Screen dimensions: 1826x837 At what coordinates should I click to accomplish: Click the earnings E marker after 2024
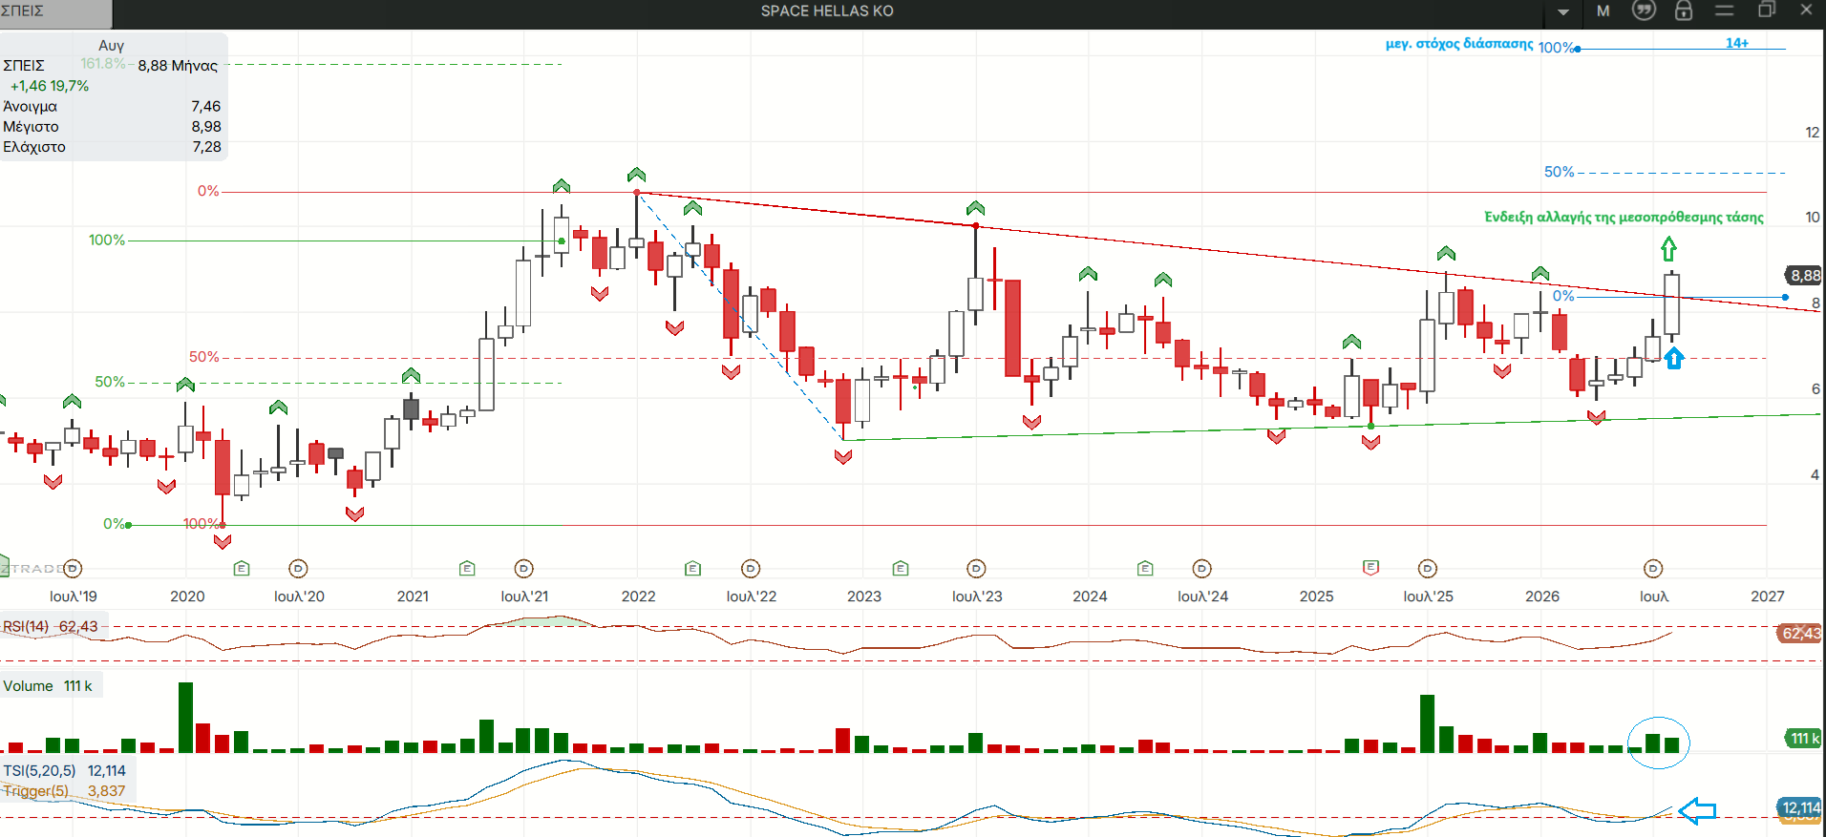coord(1145,569)
